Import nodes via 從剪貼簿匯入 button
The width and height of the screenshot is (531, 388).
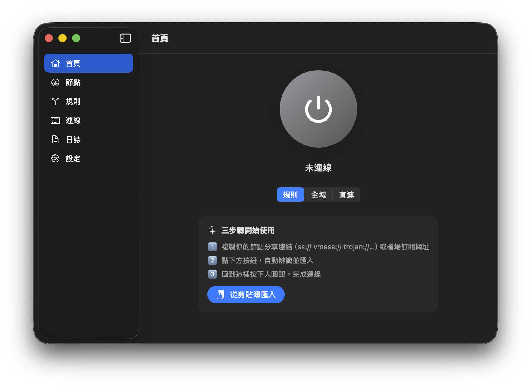(x=246, y=295)
